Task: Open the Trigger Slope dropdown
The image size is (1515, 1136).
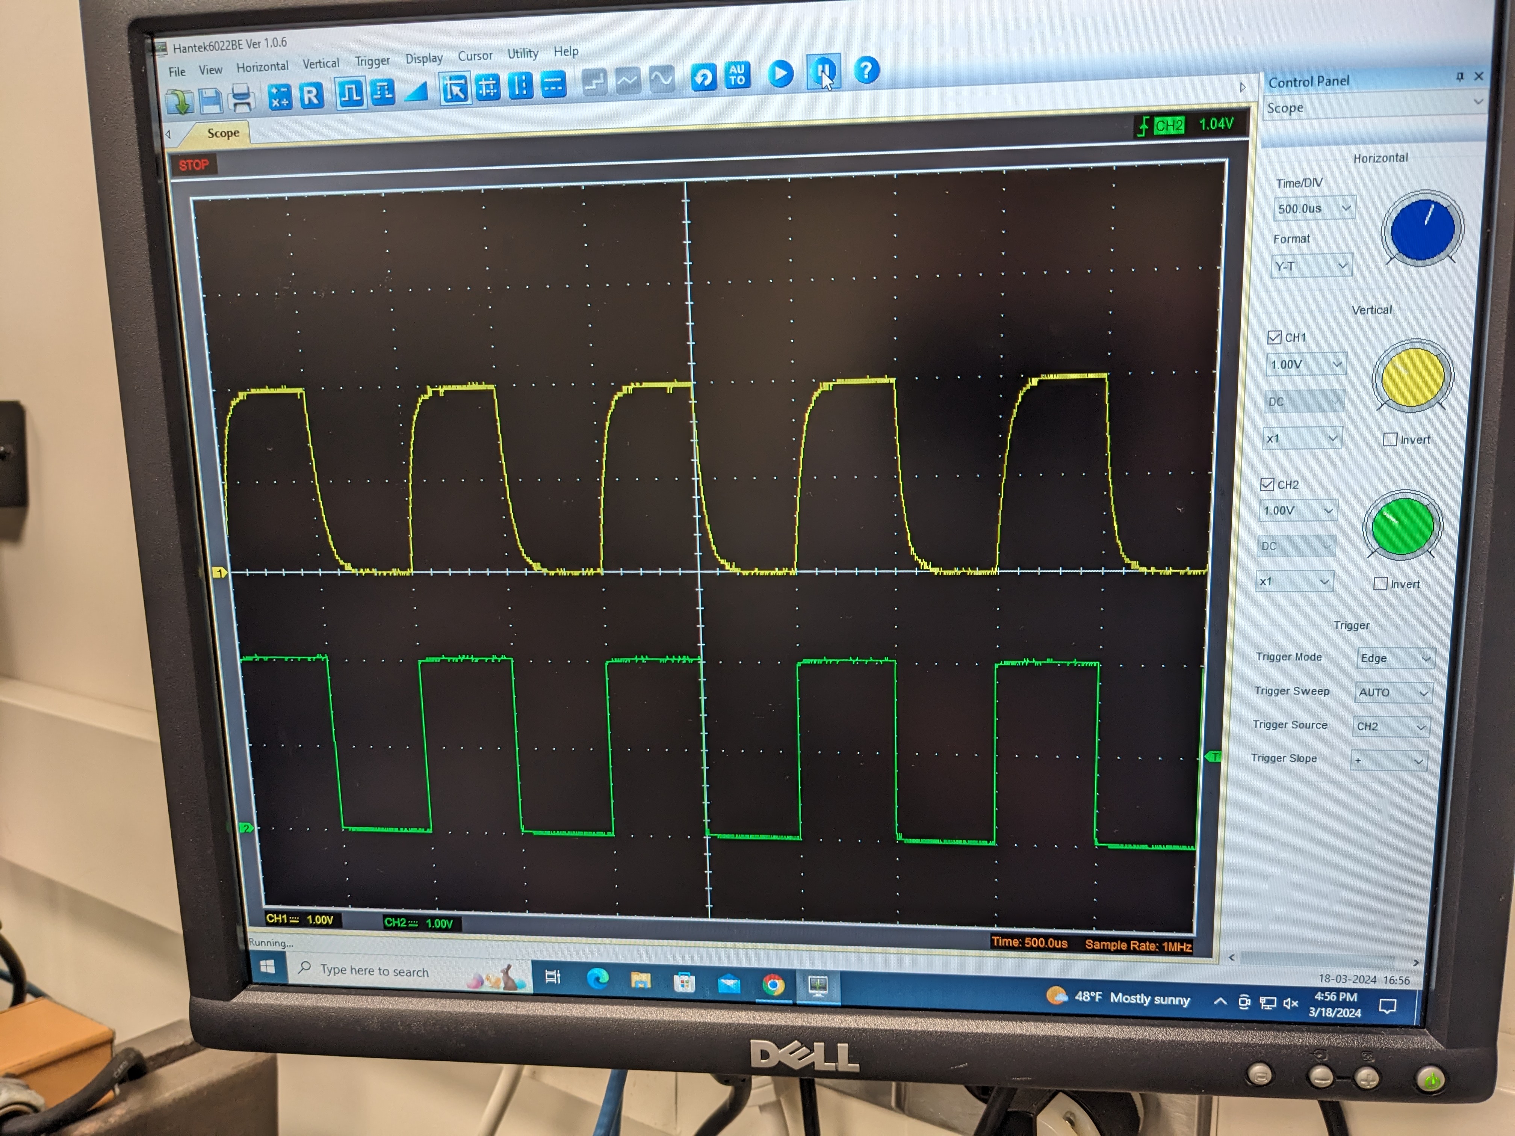Action: pyautogui.click(x=1388, y=760)
